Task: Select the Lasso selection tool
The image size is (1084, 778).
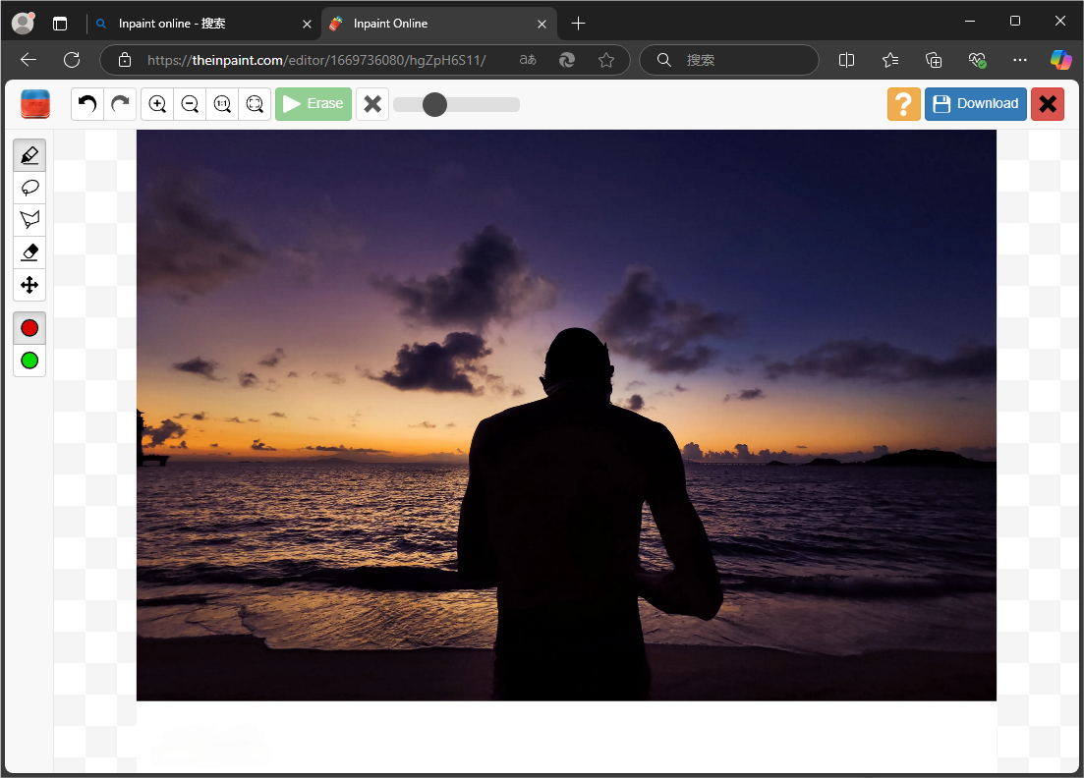Action: pos(29,188)
